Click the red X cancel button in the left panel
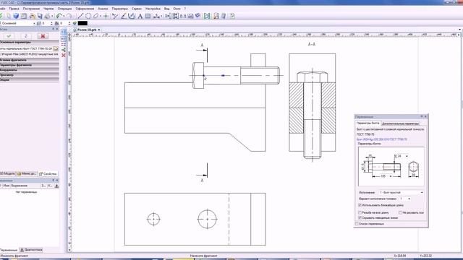Image resolution: width=463 pixels, height=260 pixels. click(43, 36)
